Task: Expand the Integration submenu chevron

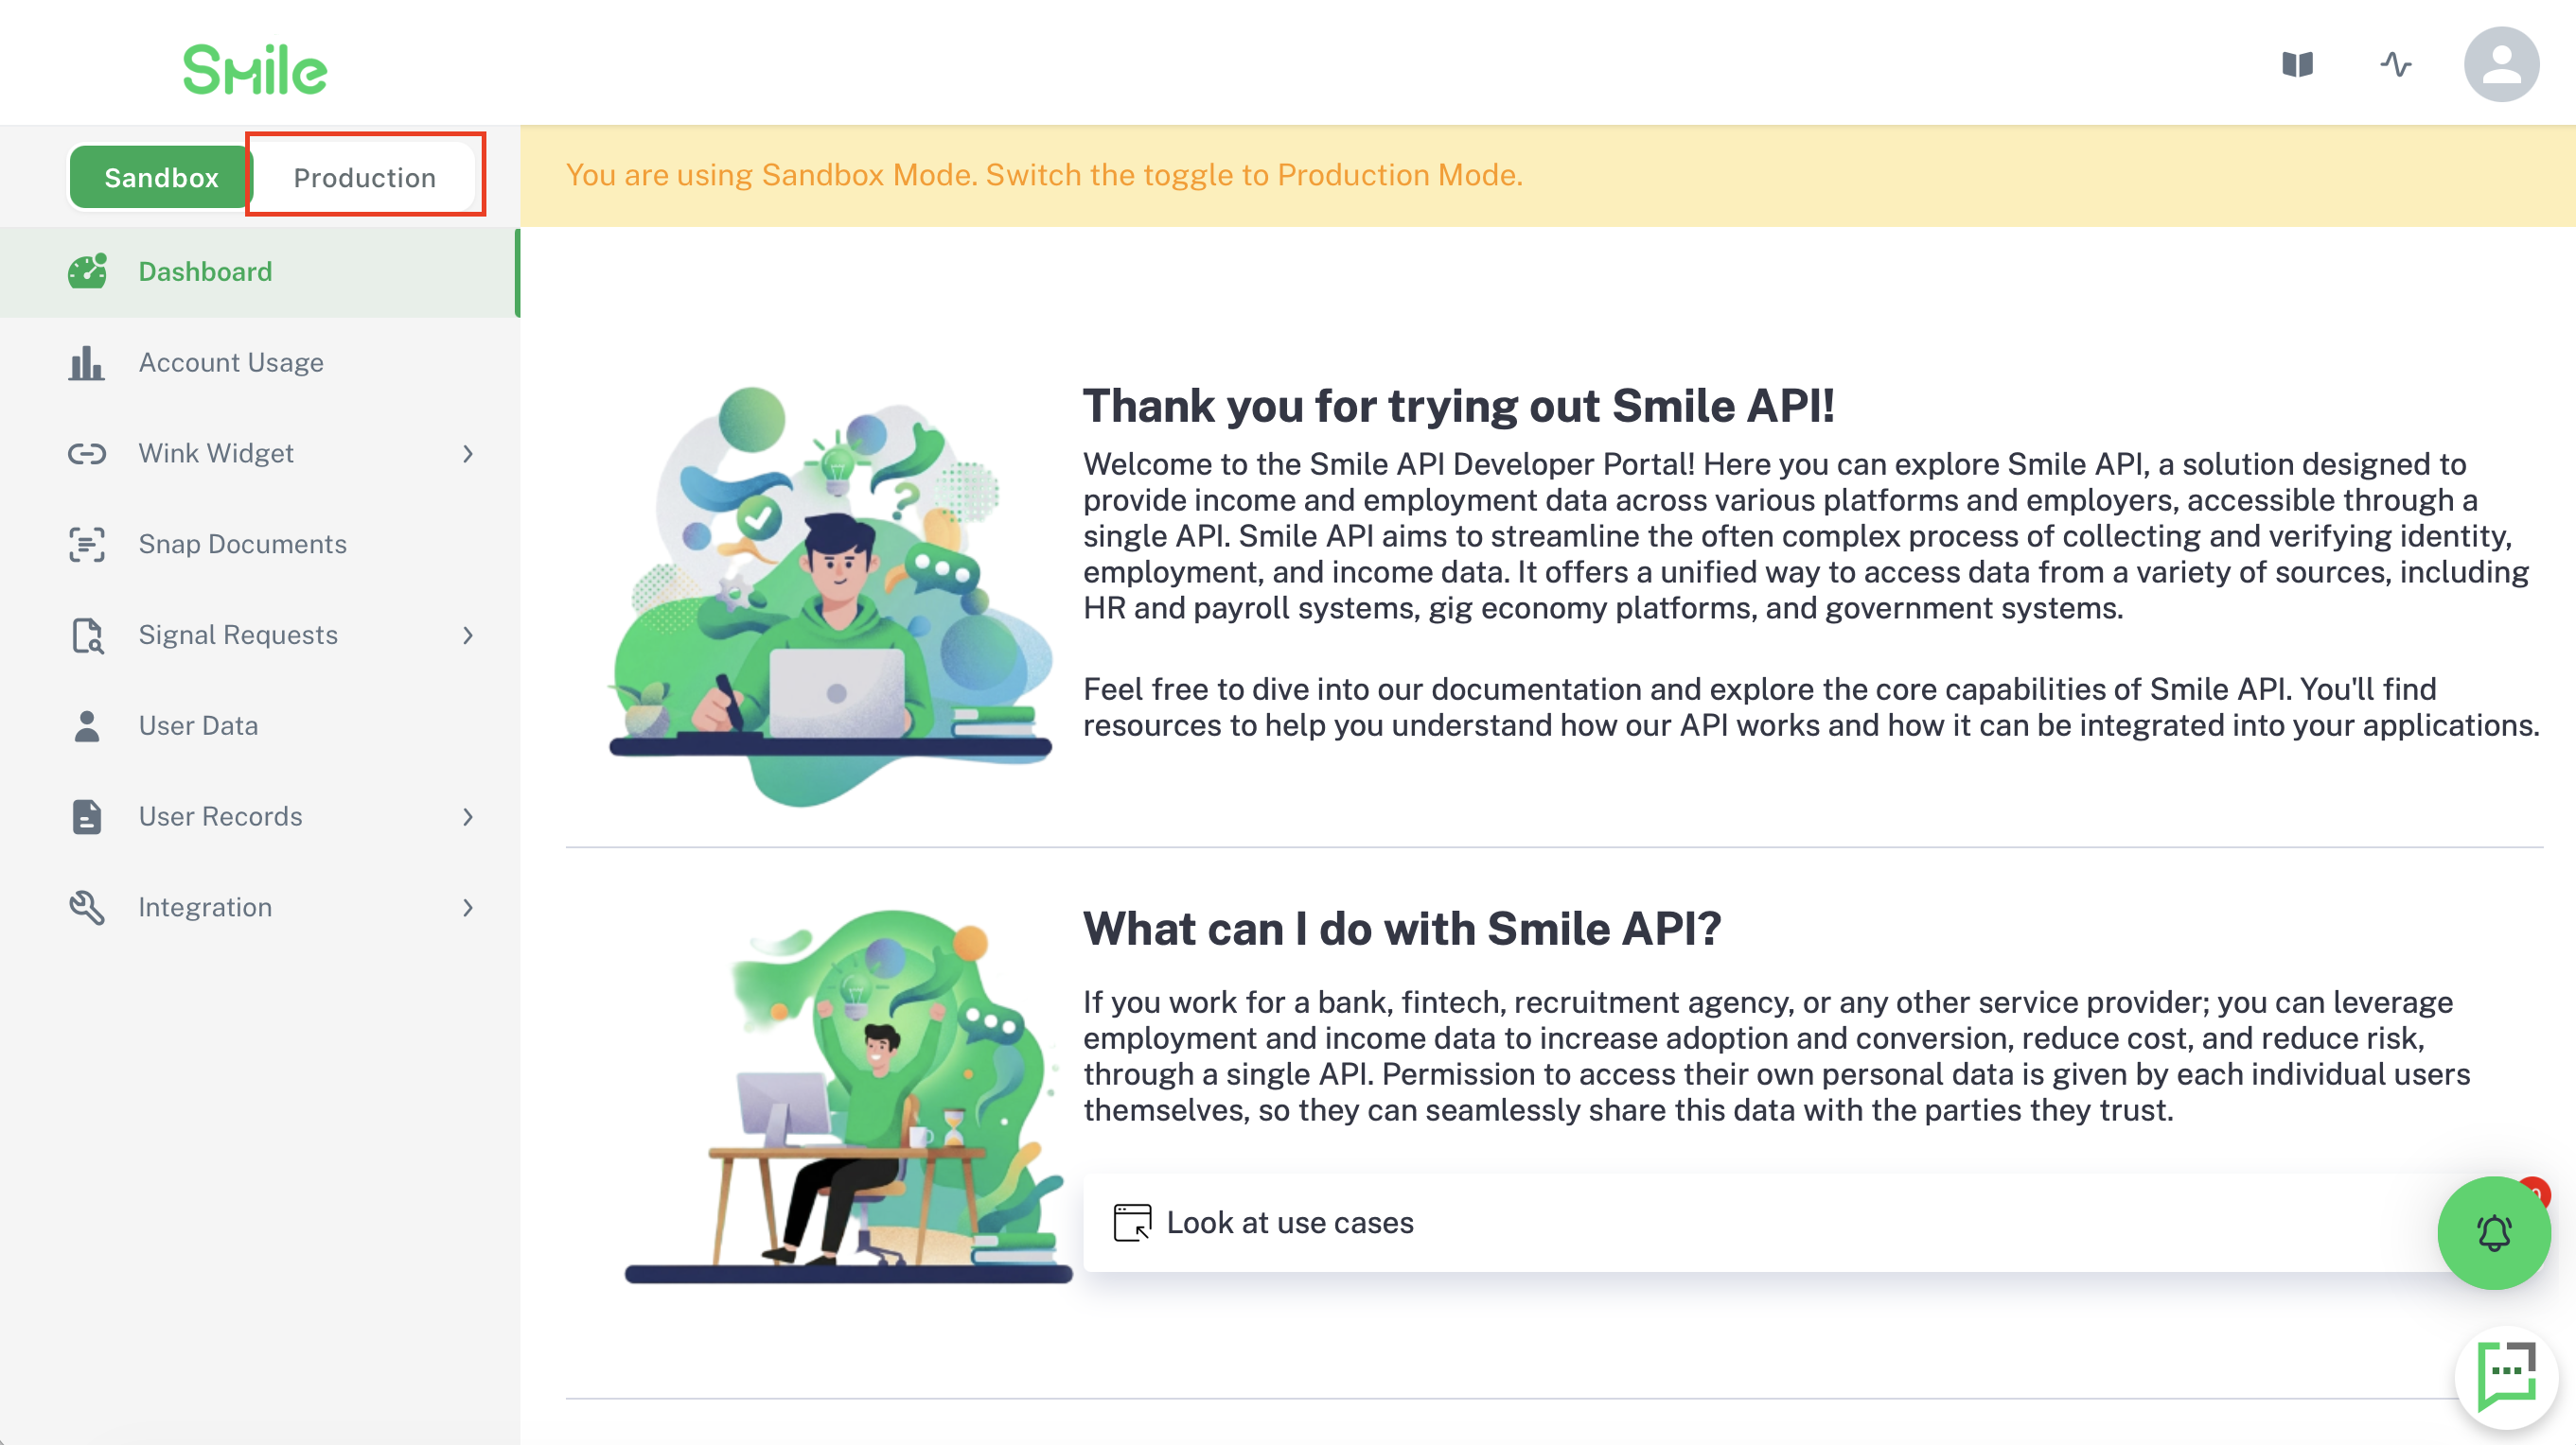Action: pos(468,907)
